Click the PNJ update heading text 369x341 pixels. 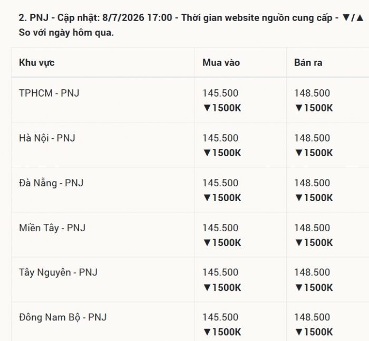tap(191, 25)
